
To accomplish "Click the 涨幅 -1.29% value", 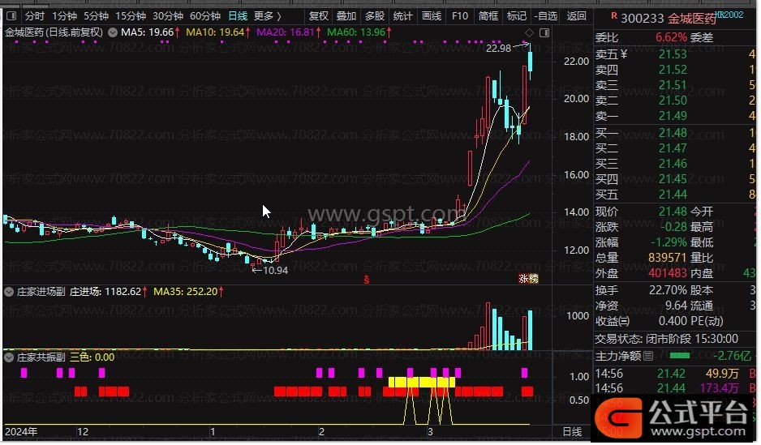I will pos(669,242).
